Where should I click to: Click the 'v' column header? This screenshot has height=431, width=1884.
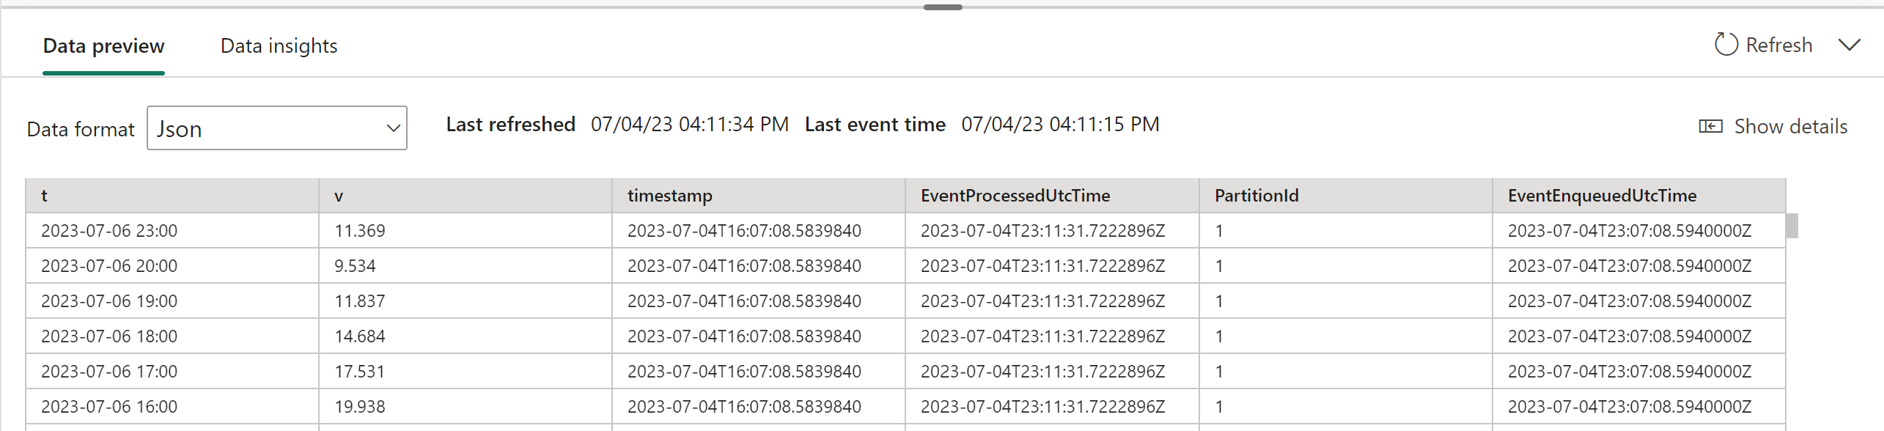coord(339,196)
